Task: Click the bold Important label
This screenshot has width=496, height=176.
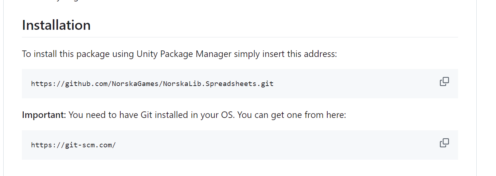Action: [43, 115]
